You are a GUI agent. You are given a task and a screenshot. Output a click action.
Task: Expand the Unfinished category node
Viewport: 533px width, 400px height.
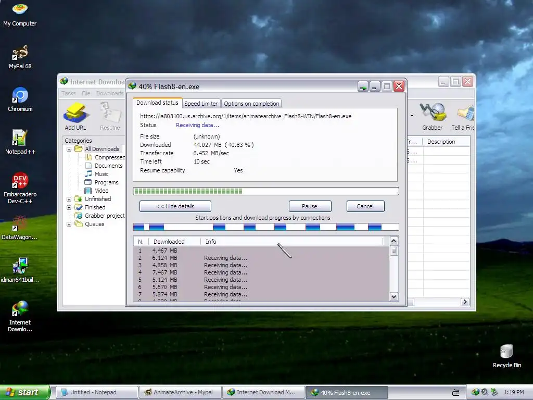pyautogui.click(x=69, y=199)
